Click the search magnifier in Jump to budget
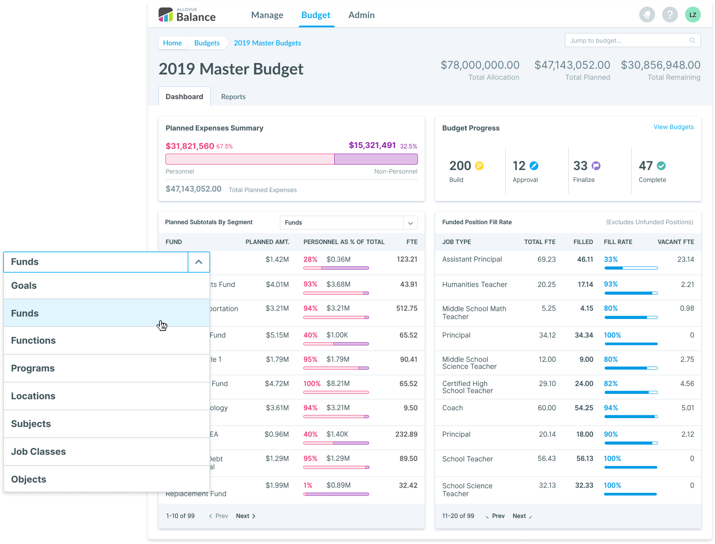Viewport: 715px width, 544px height. tap(692, 41)
